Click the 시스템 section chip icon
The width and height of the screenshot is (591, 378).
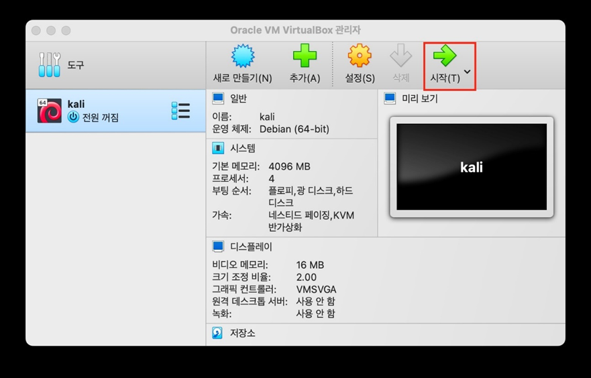click(218, 148)
